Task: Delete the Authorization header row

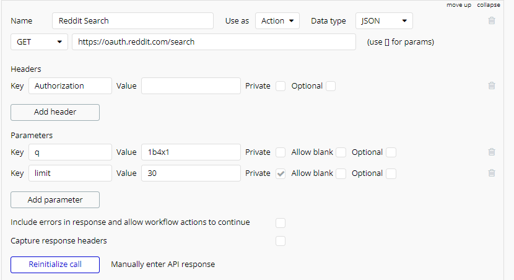Action: point(492,86)
